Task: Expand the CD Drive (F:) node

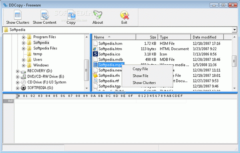Action: click(18, 82)
